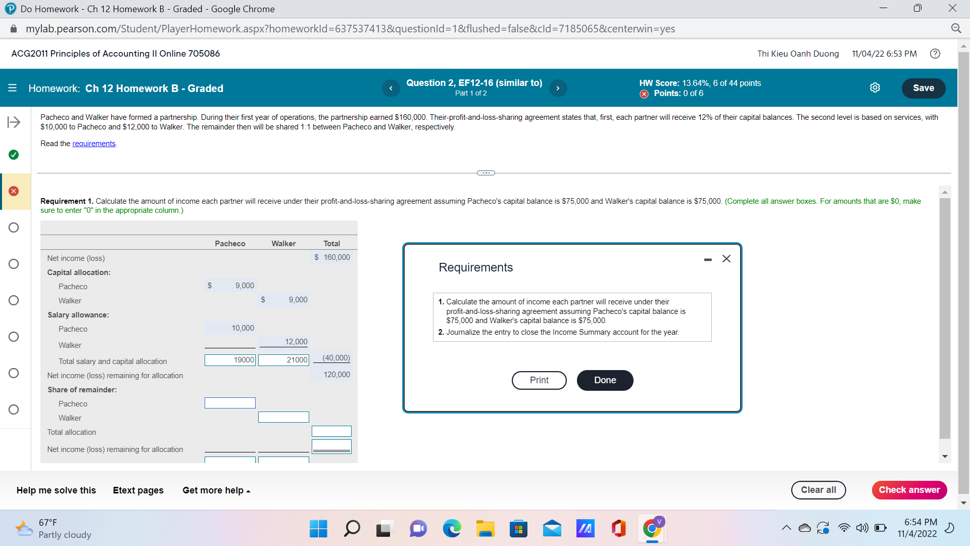Open the settings gear icon
Viewport: 970px width, 546px height.
click(x=875, y=87)
